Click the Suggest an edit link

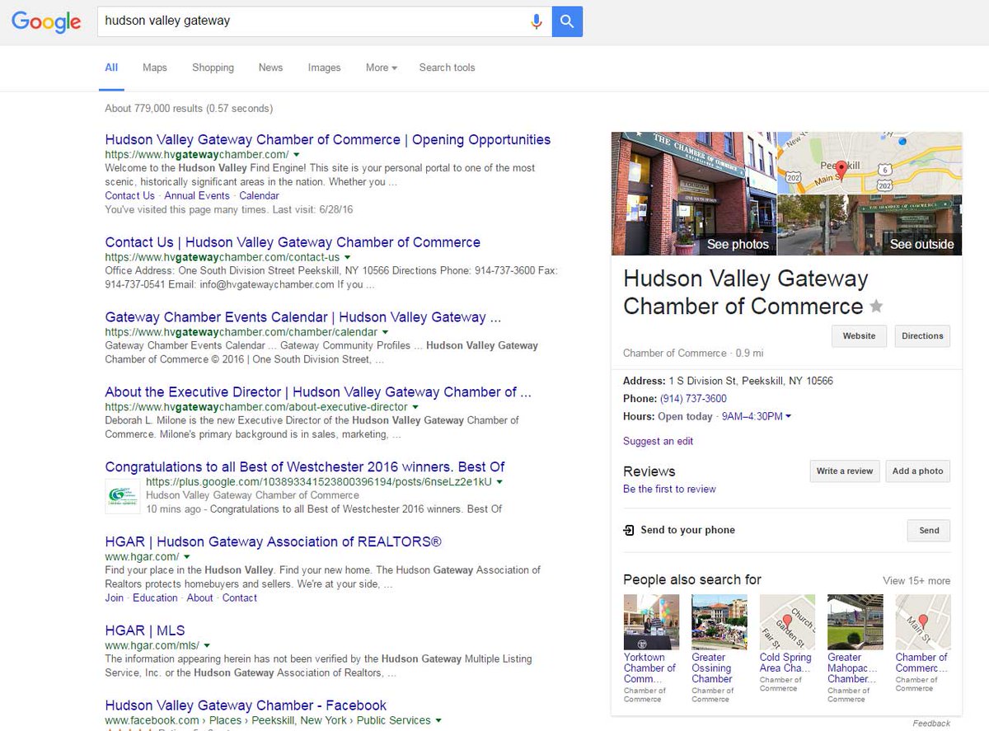[x=656, y=443]
